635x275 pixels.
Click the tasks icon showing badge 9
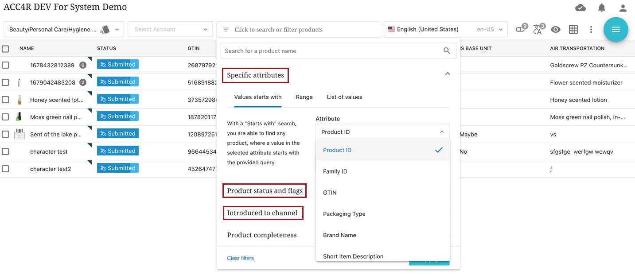(x=519, y=29)
